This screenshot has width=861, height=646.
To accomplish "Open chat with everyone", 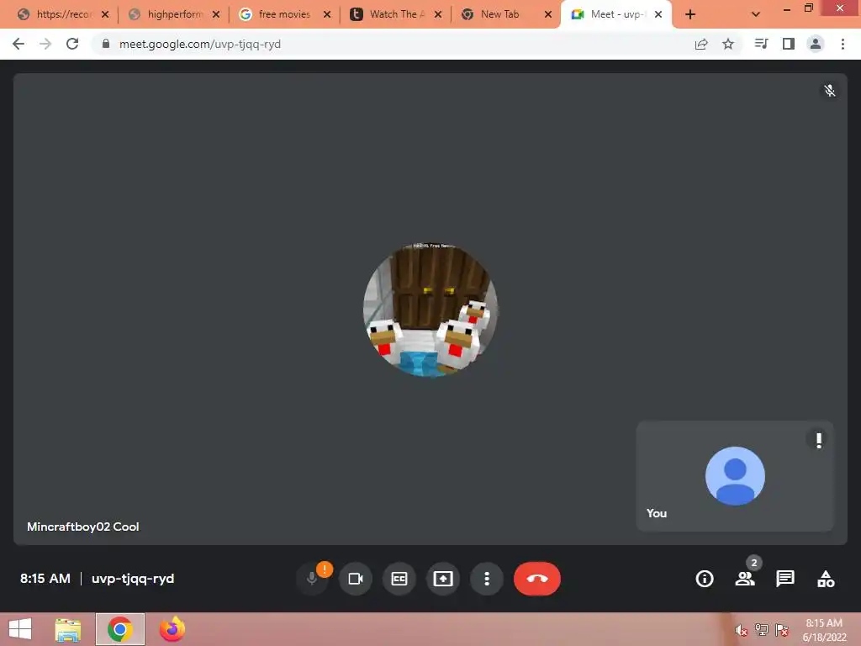I will [x=785, y=579].
